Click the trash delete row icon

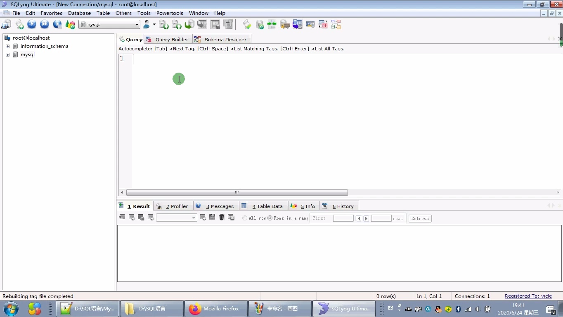(x=222, y=218)
